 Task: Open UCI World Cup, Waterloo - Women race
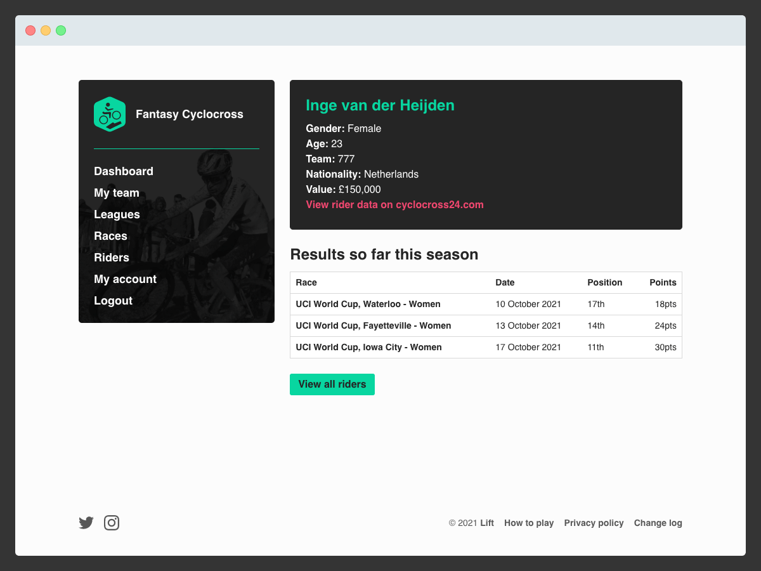(368, 305)
